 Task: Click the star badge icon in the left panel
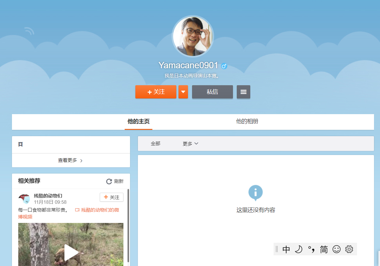pos(20,144)
